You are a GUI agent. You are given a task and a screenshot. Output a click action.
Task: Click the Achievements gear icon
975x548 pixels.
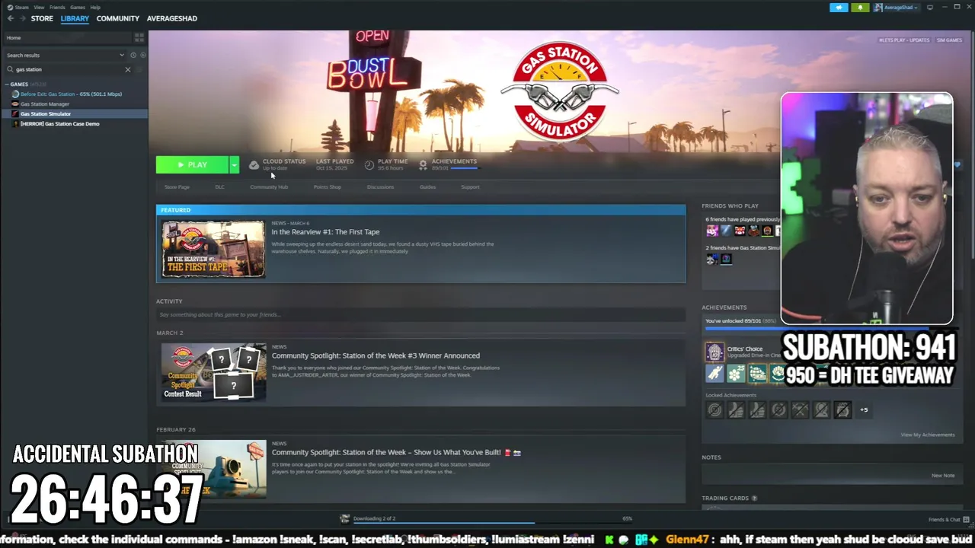pos(423,164)
